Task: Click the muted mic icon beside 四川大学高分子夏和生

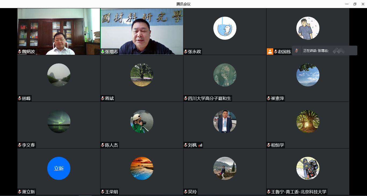Action: (x=186, y=99)
